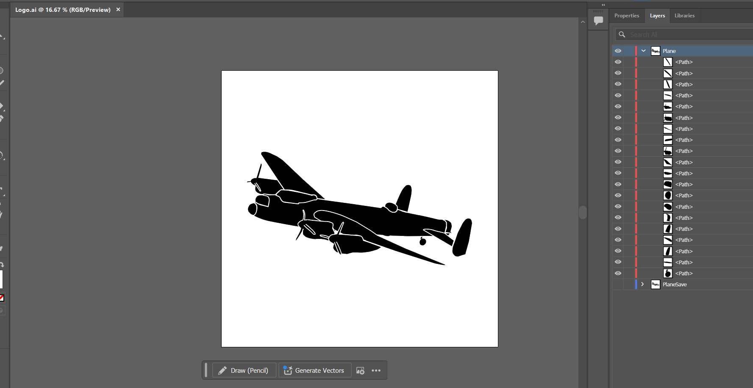The width and height of the screenshot is (753, 388).
Task: Click the PlaneSave layer thumbnail
Action: [x=655, y=284]
